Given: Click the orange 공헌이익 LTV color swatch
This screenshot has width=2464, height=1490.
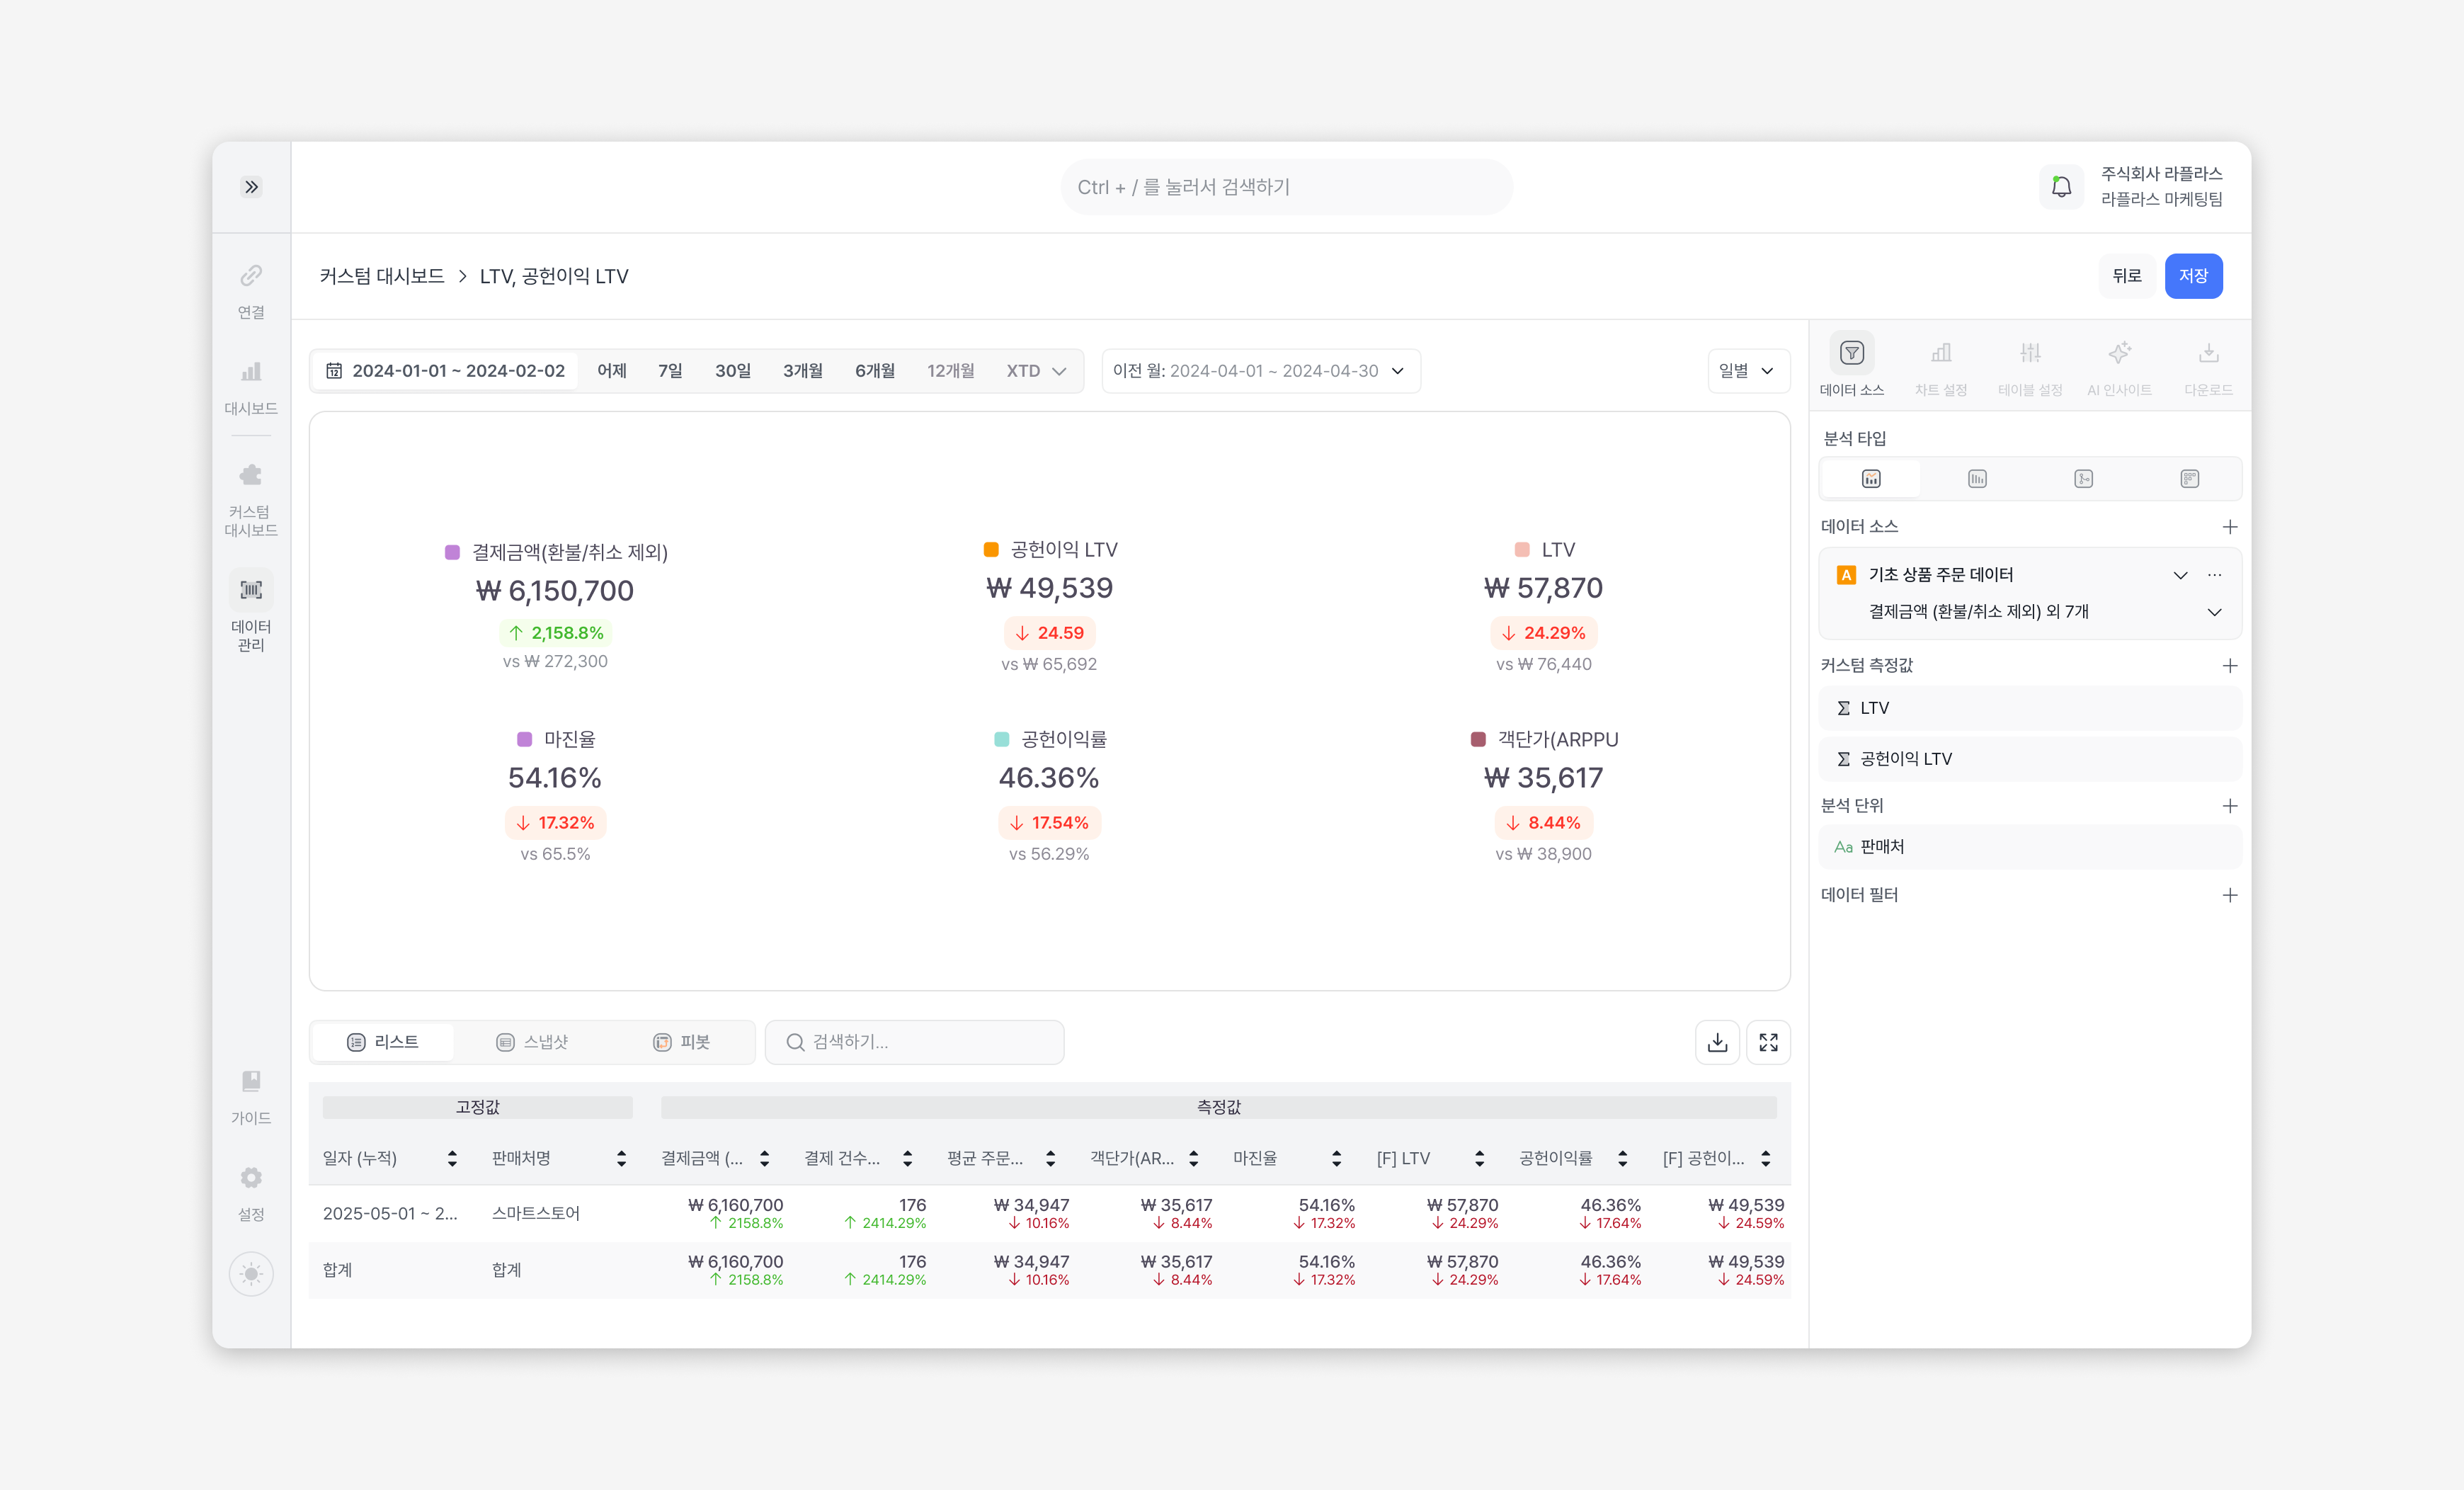Looking at the screenshot, I should tap(991, 550).
